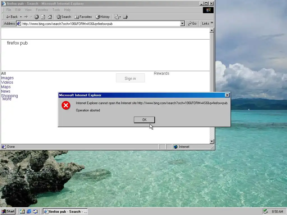Click the Operation aborted message text

(x=88, y=110)
